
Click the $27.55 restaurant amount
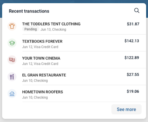pos(133,75)
